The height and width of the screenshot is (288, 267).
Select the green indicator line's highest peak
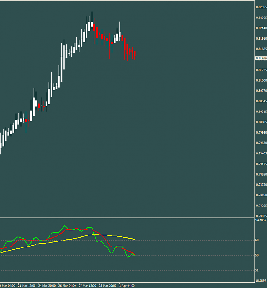tap(64, 226)
